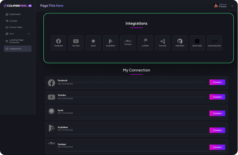Choose the Elevenlabs integration tile
238x155 pixels.
(197, 43)
